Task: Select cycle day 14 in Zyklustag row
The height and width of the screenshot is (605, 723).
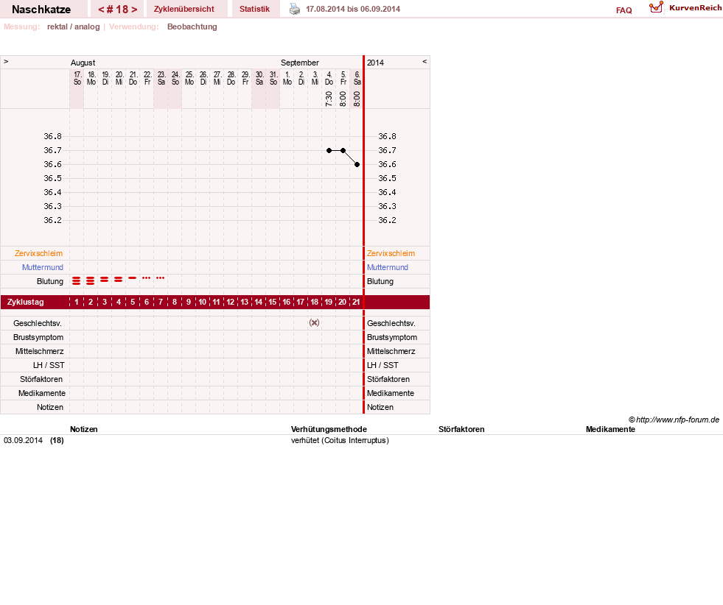Action: click(258, 302)
